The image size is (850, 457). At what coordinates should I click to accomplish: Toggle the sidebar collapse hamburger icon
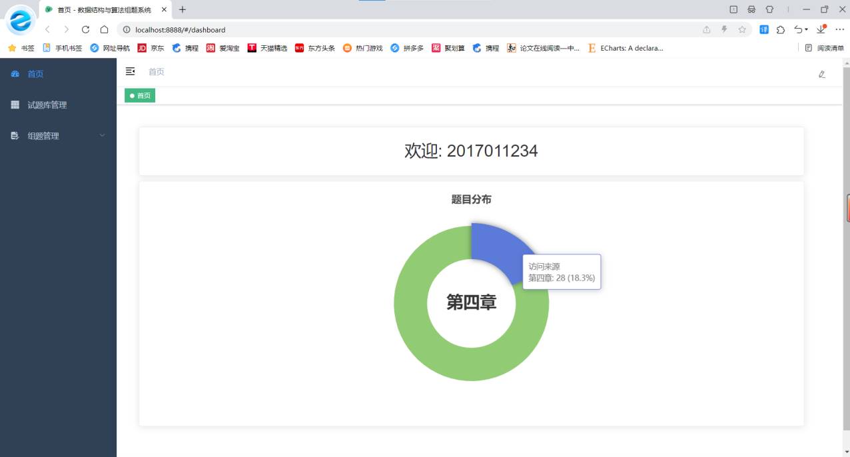coord(131,71)
